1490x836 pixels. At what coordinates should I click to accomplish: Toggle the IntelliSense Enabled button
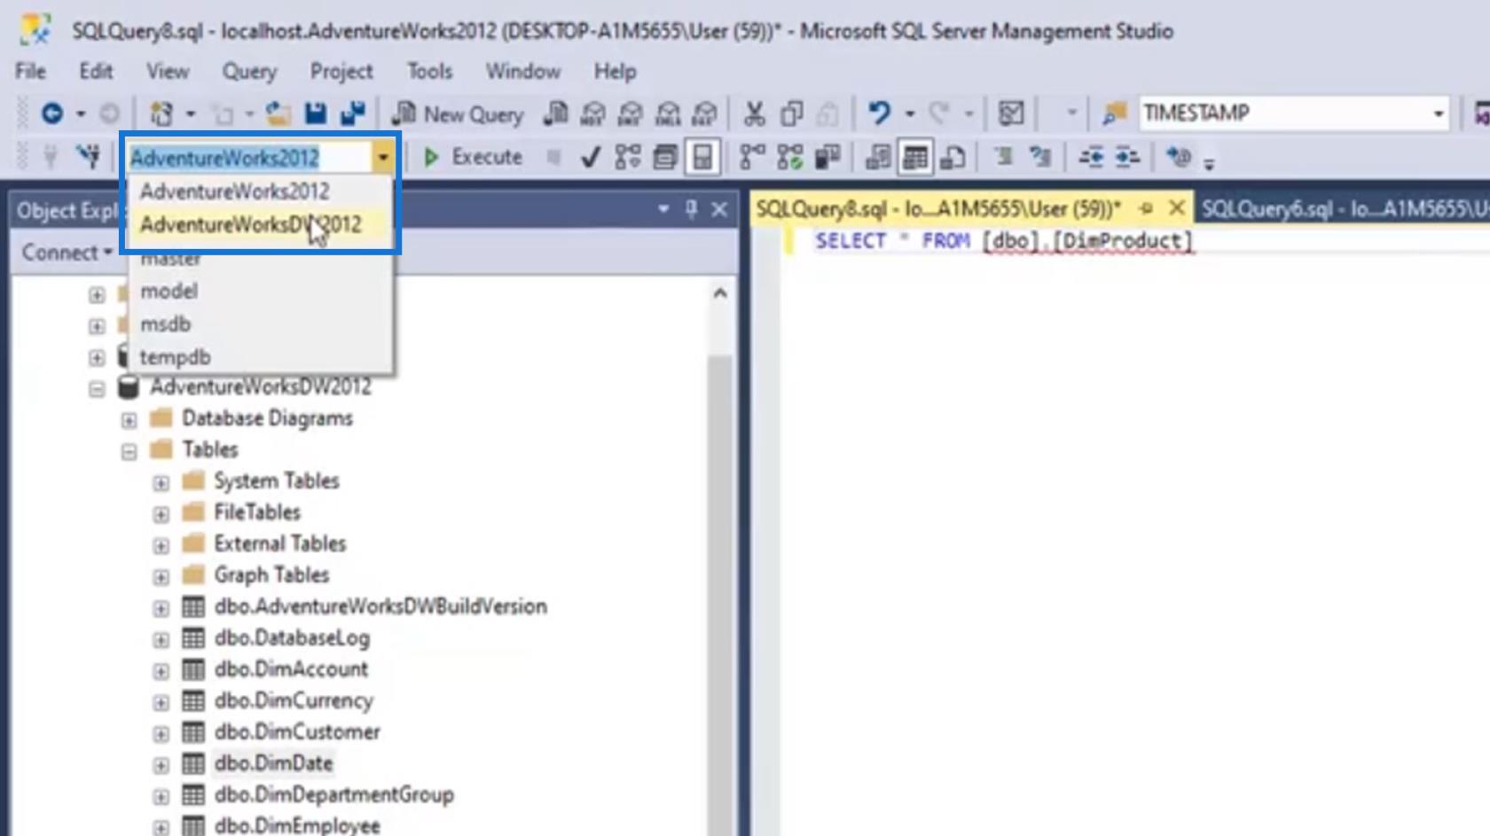pos(702,158)
